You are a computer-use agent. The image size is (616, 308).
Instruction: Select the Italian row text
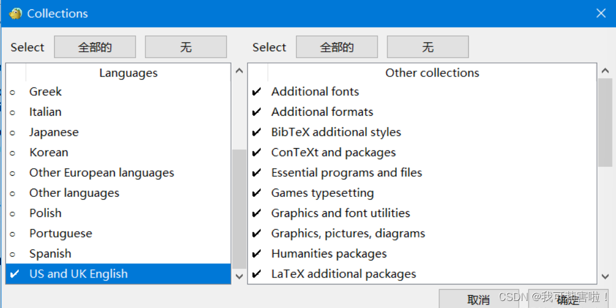tap(45, 112)
